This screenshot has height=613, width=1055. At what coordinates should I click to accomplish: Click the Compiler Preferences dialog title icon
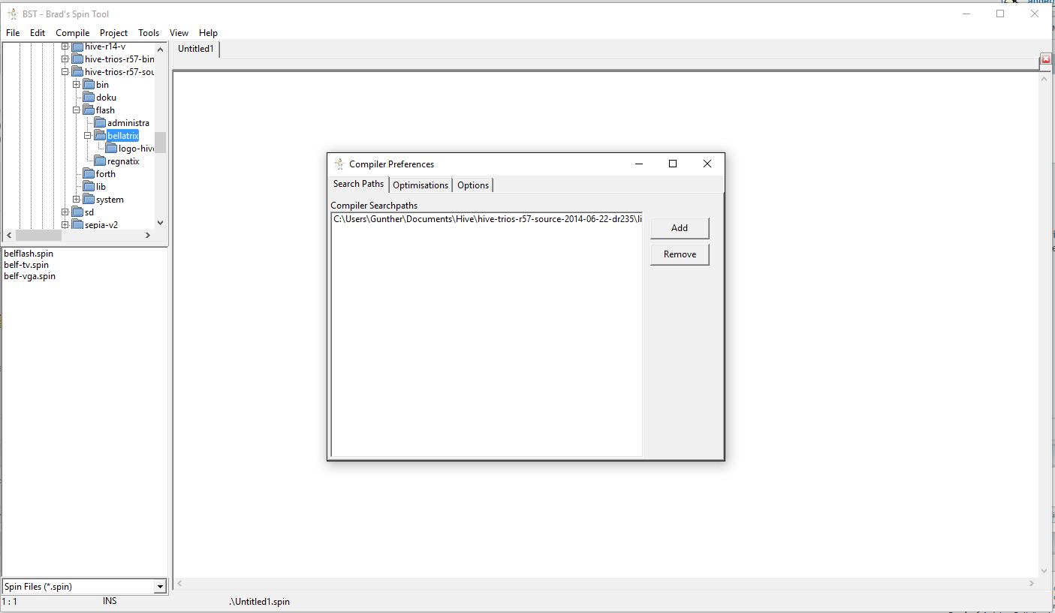339,164
